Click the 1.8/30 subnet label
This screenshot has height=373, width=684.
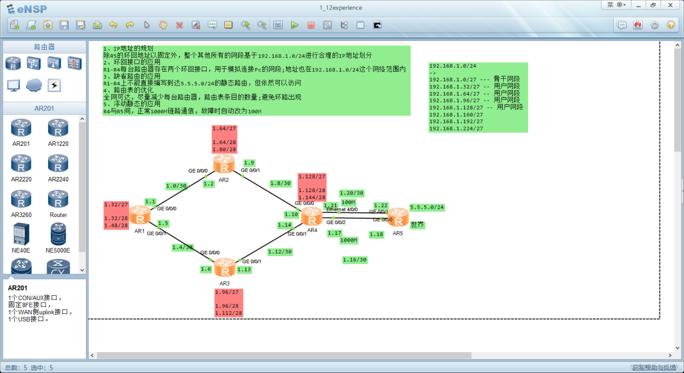tap(280, 183)
